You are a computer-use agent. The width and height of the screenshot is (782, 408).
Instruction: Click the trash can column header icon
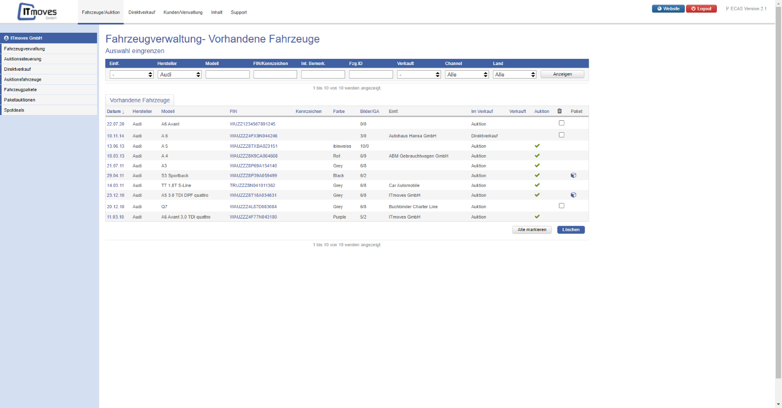pyautogui.click(x=559, y=111)
